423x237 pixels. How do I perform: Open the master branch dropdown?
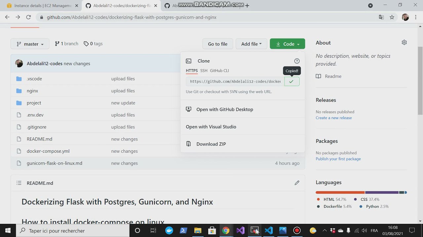point(30,44)
